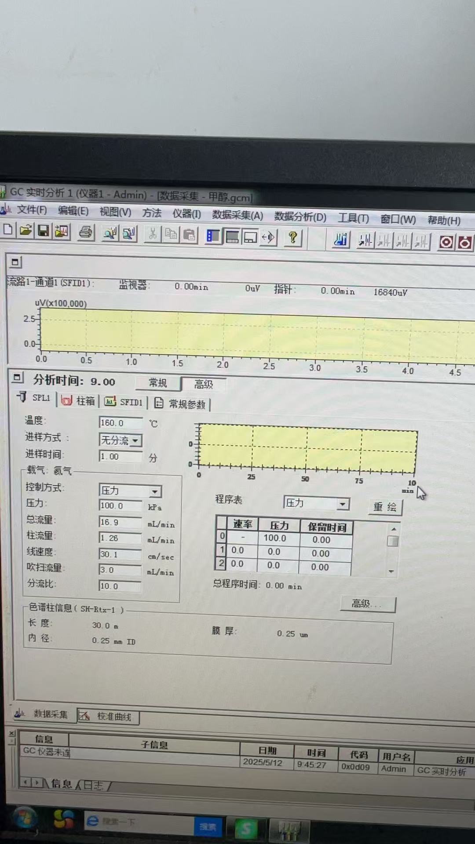Viewport: 475px width, 844px height.
Task: Collapse the chromatogram pane with its square toggle
Action: 15,262
